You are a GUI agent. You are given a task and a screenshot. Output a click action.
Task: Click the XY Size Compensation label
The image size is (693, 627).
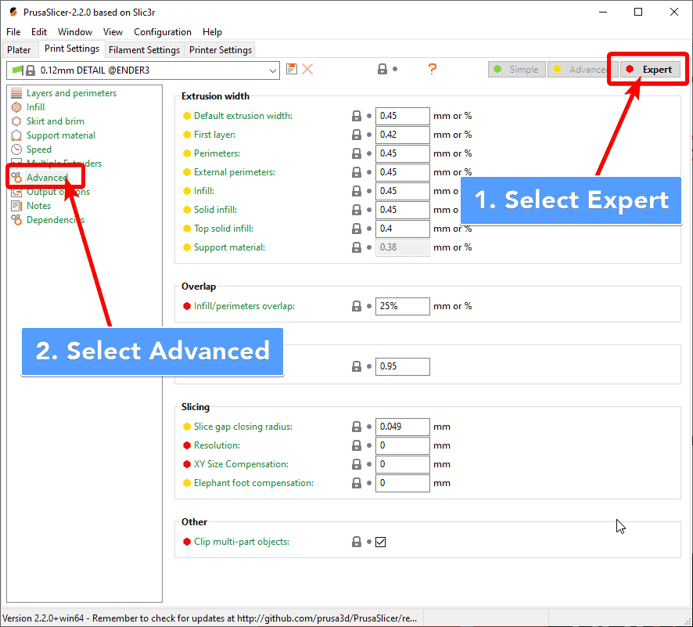click(241, 464)
